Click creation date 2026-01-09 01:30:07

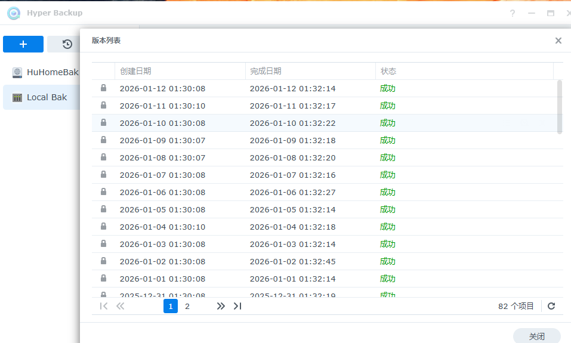coord(162,141)
